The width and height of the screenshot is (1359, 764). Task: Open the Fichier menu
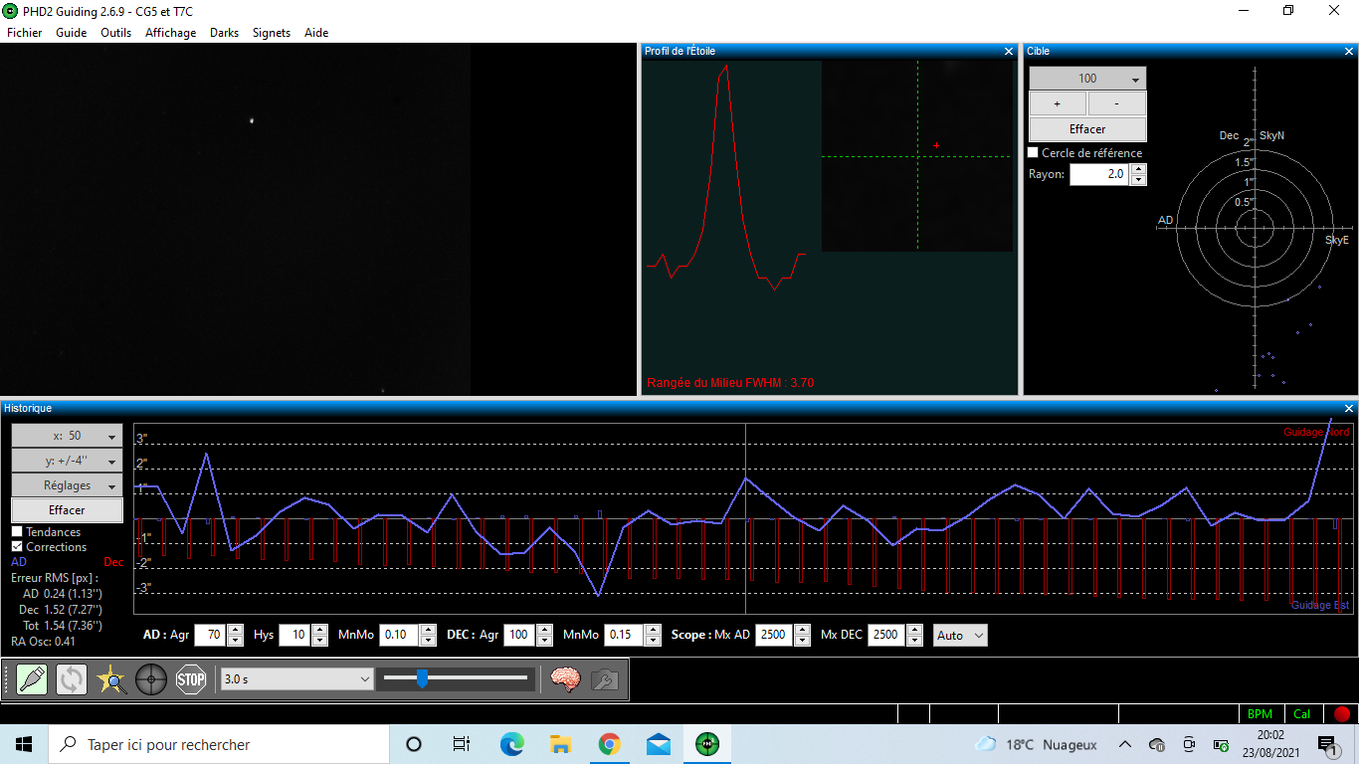pos(25,33)
